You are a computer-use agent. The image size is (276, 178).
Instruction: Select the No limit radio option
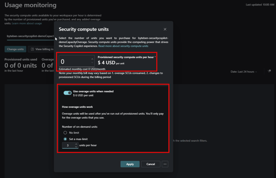tap(65, 133)
